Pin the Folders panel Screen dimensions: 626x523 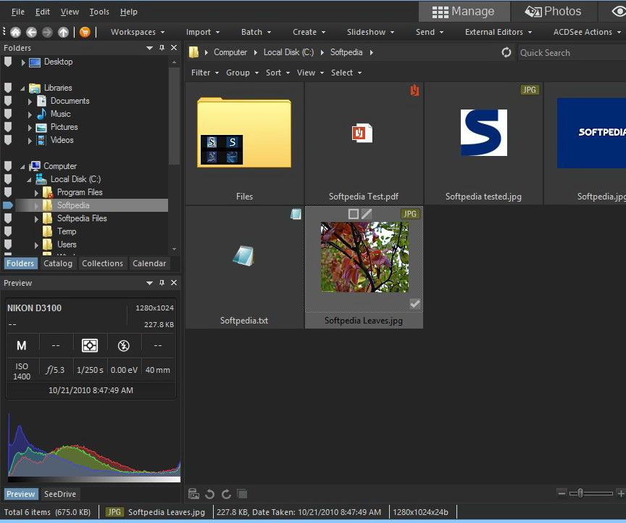pos(162,48)
